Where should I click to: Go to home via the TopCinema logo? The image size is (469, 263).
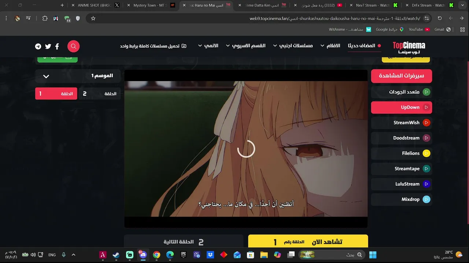tap(409, 47)
